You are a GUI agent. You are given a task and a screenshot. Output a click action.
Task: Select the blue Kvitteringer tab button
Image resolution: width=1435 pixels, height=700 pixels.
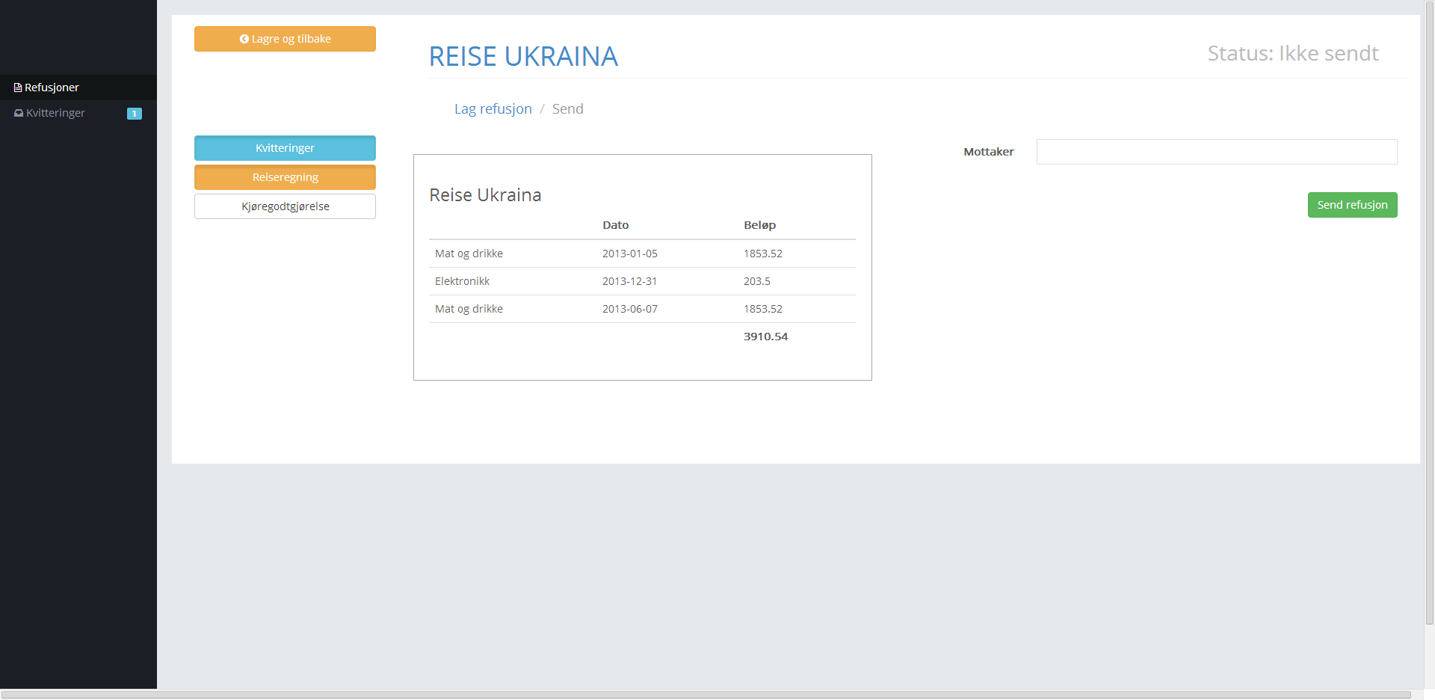pyautogui.click(x=285, y=148)
